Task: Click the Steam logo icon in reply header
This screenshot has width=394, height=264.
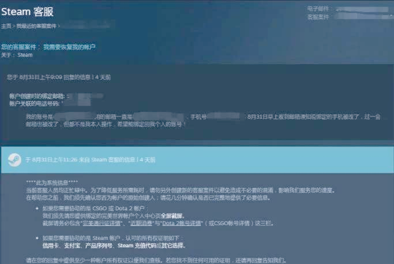Action: (14, 160)
